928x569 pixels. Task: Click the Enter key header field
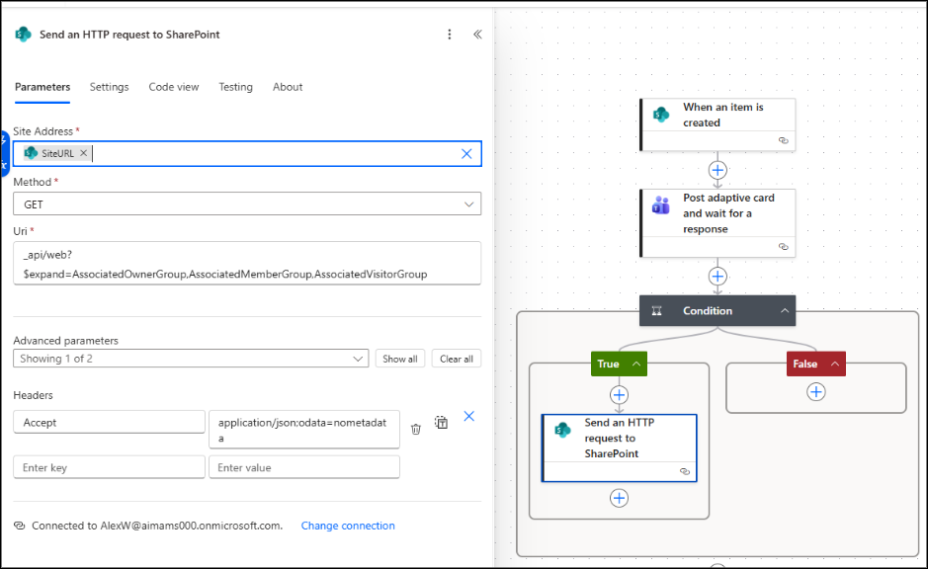tap(109, 467)
